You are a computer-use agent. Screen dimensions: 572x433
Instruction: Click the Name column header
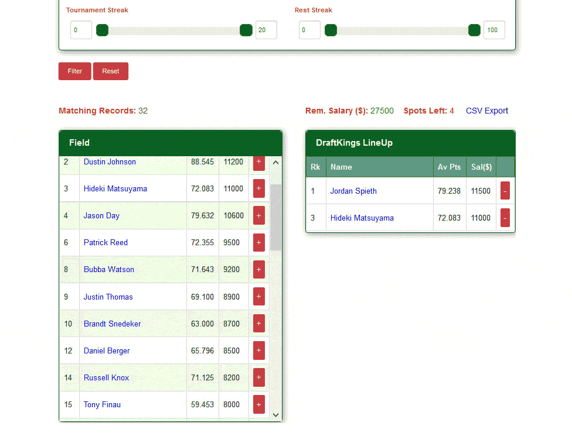[x=380, y=167]
